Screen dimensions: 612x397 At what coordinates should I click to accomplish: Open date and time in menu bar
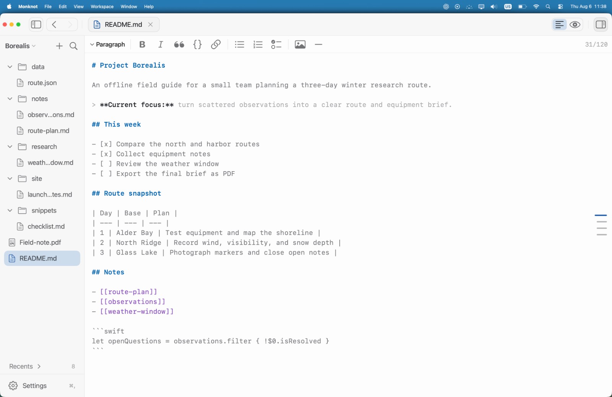click(x=588, y=6)
